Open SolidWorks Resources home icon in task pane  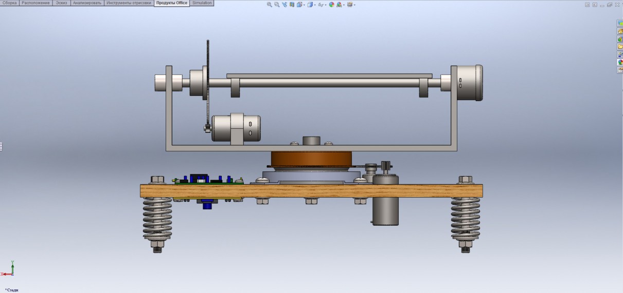620,31
